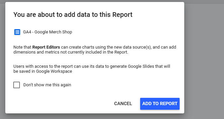Click the dialog title about adding data
The image size is (224, 119).
tap(73, 15)
